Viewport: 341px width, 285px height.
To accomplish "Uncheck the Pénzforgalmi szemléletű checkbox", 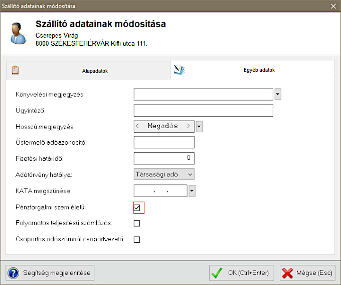I will click(137, 207).
